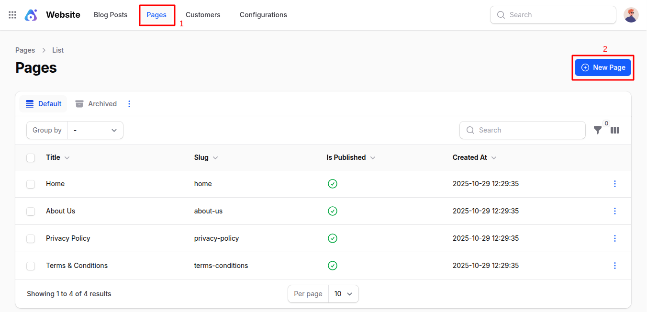Open the user avatar menu

point(631,15)
